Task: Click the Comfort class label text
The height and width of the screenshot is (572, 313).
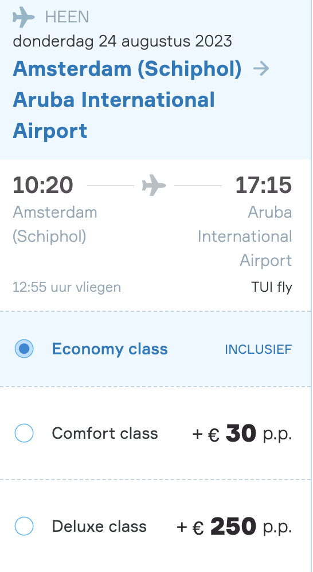Action: 105,434
